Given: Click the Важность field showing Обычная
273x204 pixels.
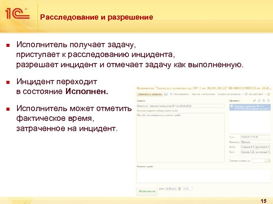Looking at the screenshot, I should tap(256, 142).
